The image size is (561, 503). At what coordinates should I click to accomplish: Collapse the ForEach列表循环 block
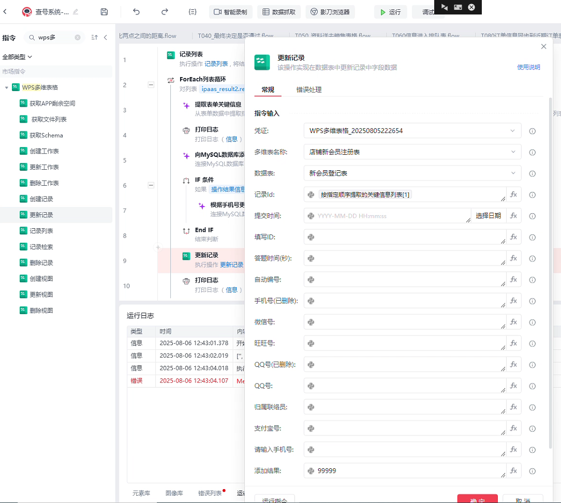pyautogui.click(x=151, y=85)
